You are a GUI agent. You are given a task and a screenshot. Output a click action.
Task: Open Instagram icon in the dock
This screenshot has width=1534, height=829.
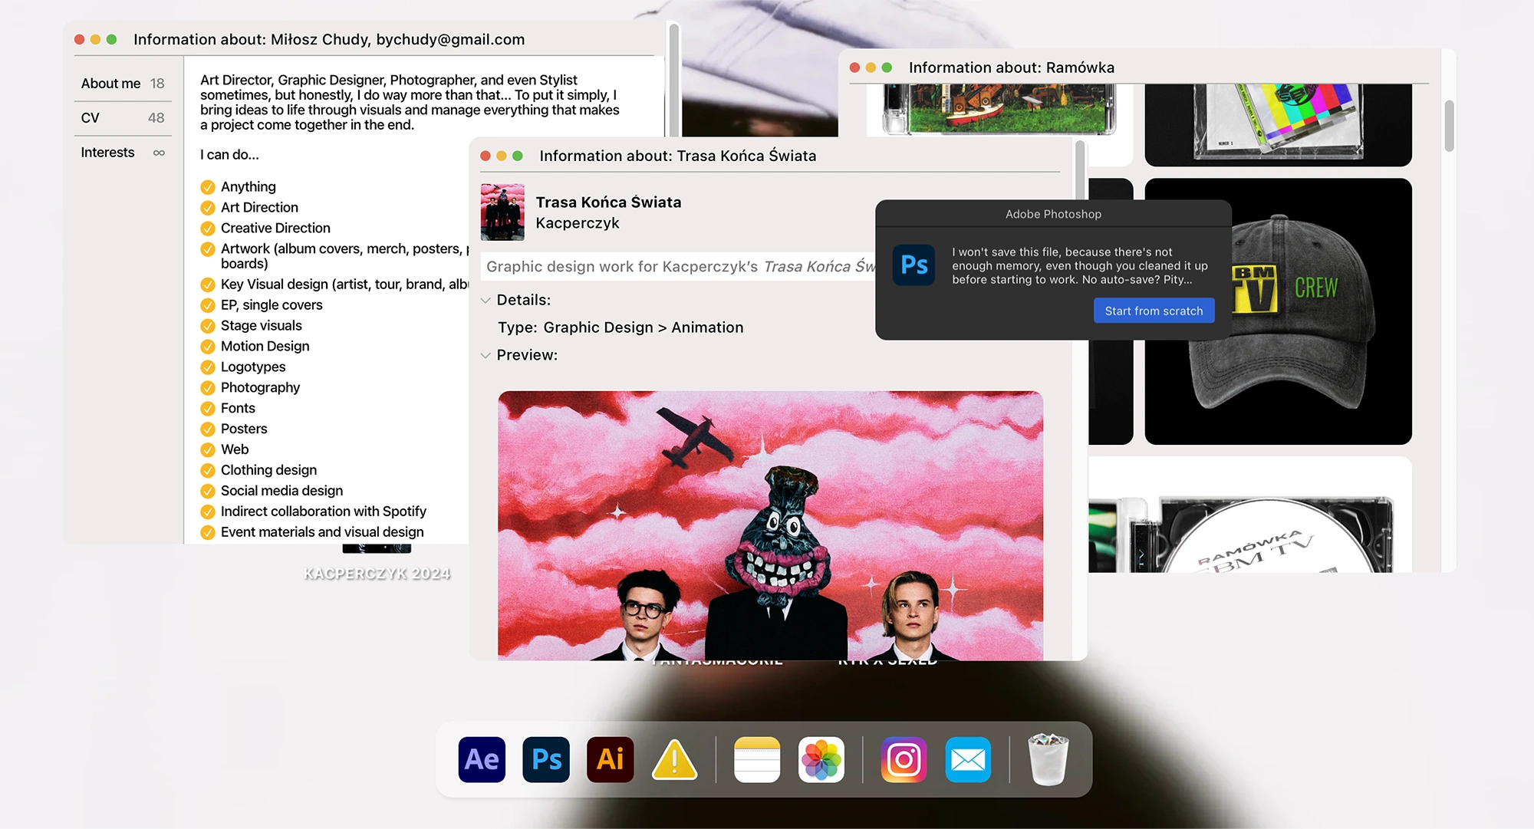coord(904,759)
